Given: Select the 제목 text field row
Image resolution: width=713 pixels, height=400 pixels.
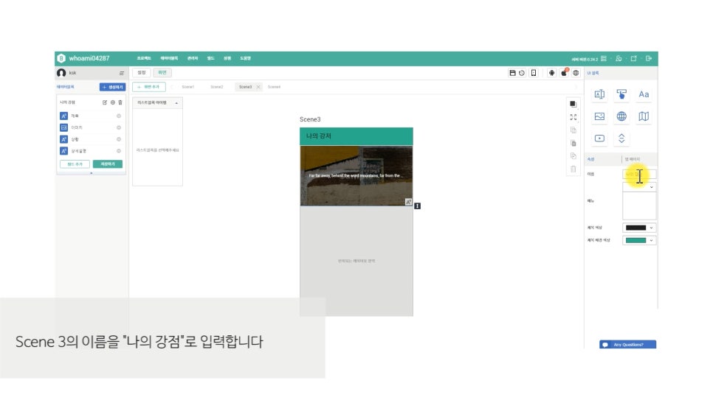Looking at the screenshot, I should tap(91, 116).
